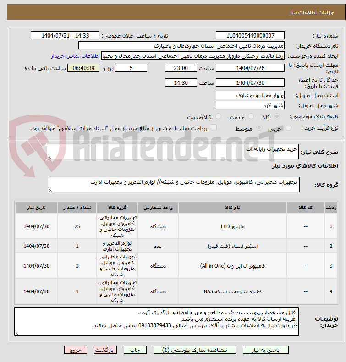The height and width of the screenshot is (362, 346).
Task: Click the 'اسکنر اسناد (فلت فیدر)' item cell
Action: coord(232,246)
